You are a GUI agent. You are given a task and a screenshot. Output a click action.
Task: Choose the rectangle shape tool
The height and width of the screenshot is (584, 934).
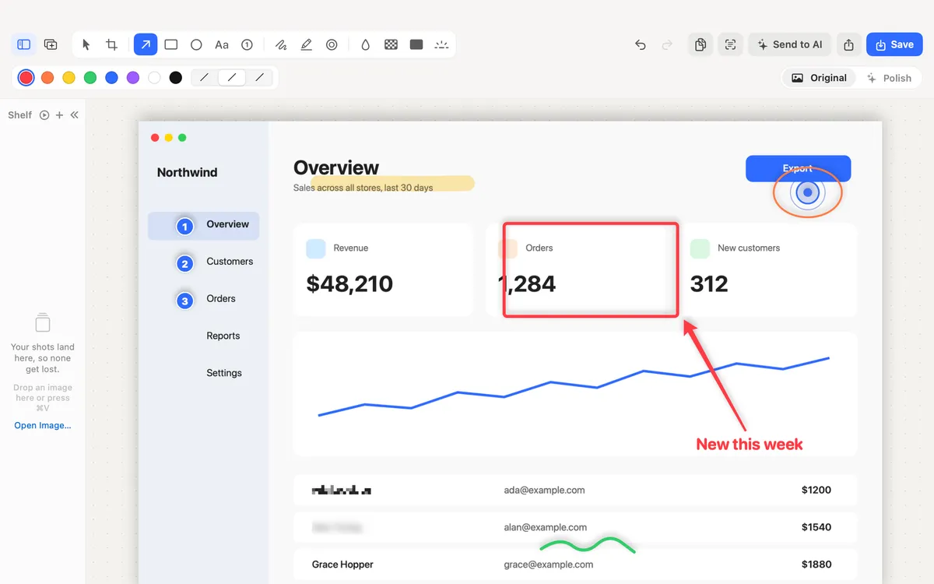(171, 44)
